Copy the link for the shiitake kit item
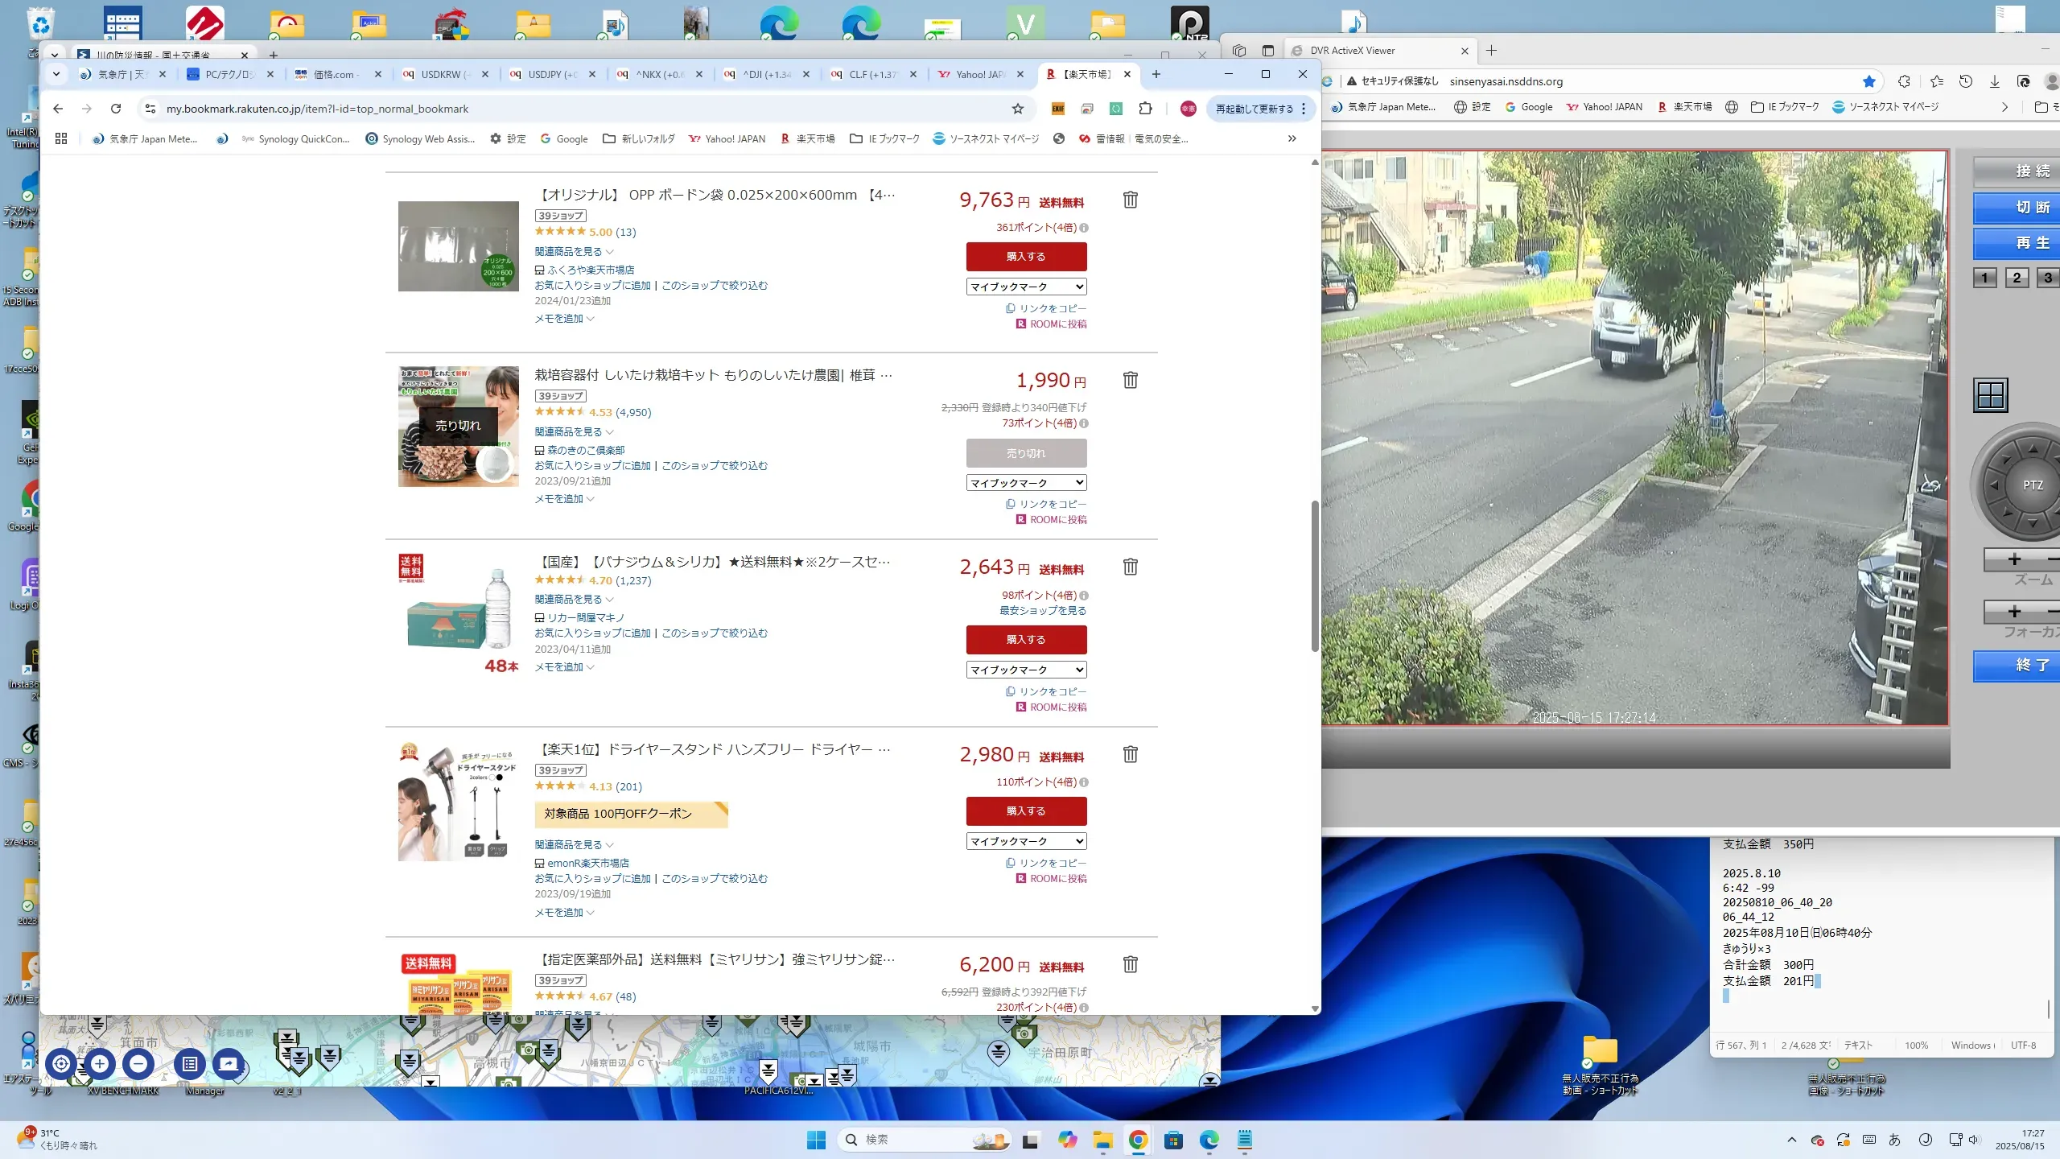 coord(1045,504)
